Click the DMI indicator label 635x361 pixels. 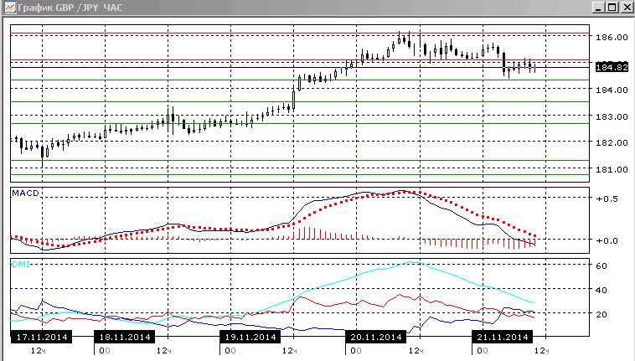(x=21, y=265)
